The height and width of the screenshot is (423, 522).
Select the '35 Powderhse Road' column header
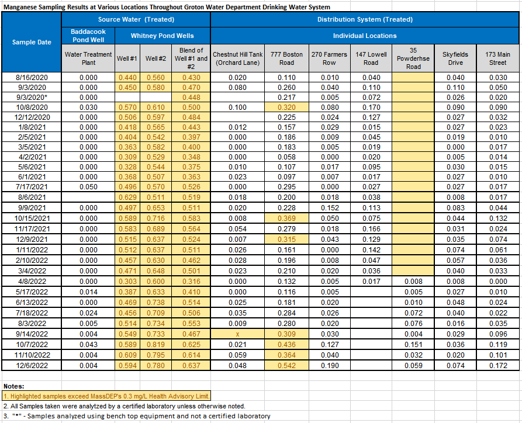coord(413,58)
